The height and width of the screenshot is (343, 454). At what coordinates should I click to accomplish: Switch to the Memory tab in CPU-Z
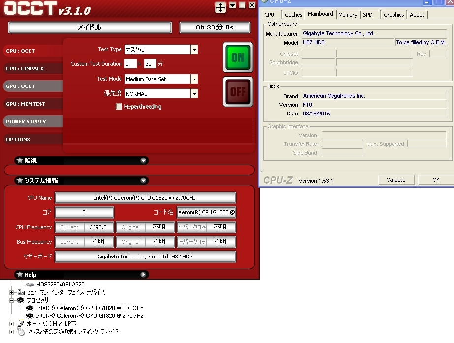point(348,15)
